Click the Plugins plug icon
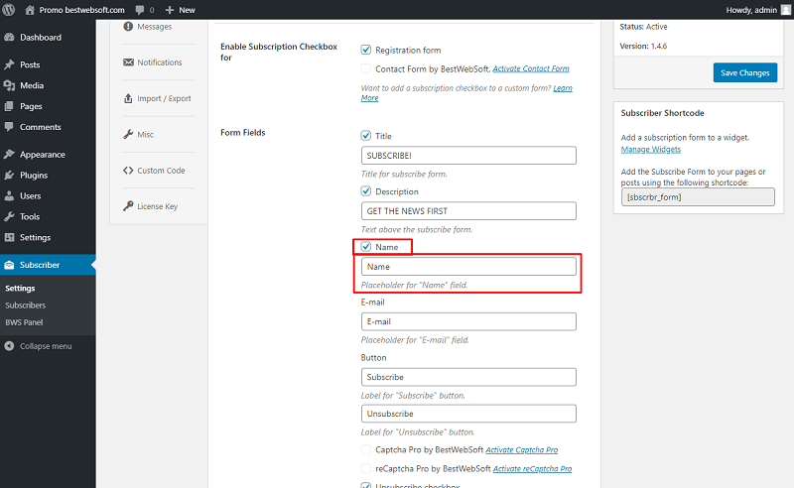The height and width of the screenshot is (488, 794). pos(9,175)
